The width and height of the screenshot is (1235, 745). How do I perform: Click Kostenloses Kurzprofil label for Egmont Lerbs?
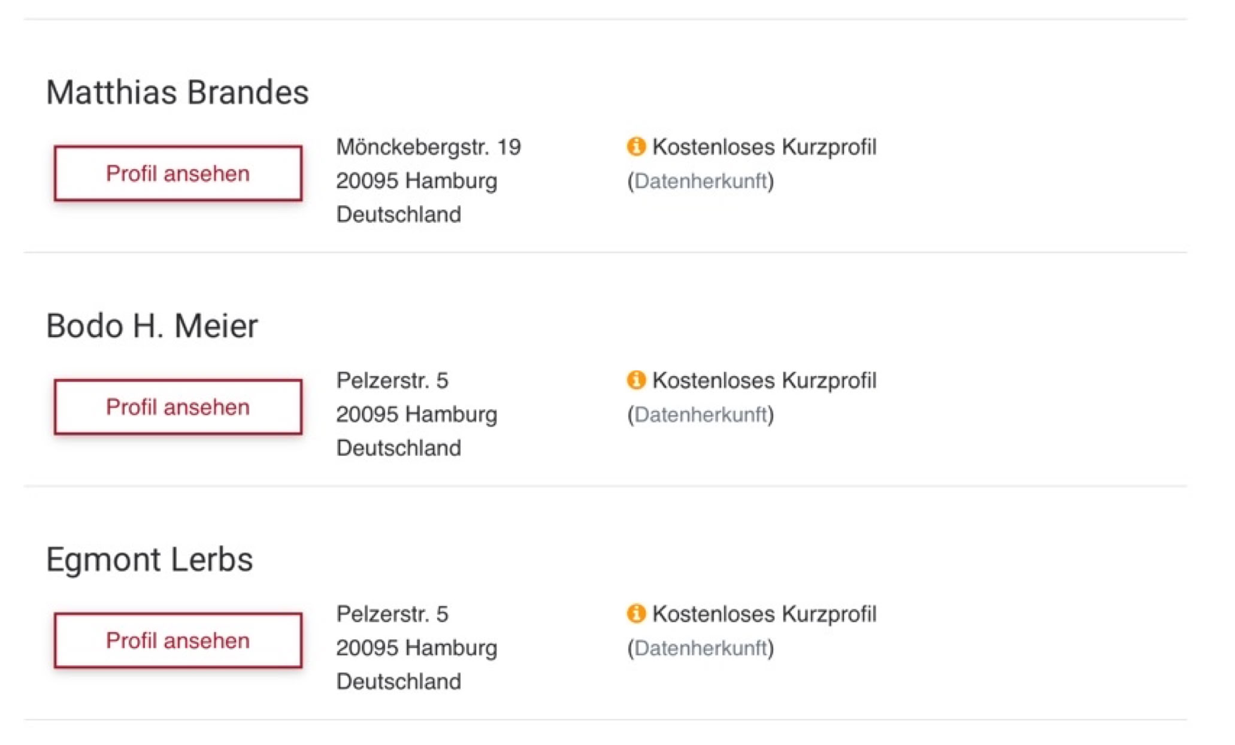click(x=764, y=614)
